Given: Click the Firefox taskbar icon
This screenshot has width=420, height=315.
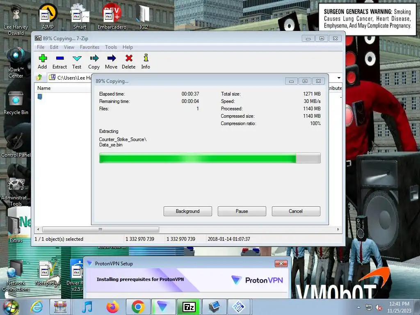Looking at the screenshot, I should click(x=112, y=307).
